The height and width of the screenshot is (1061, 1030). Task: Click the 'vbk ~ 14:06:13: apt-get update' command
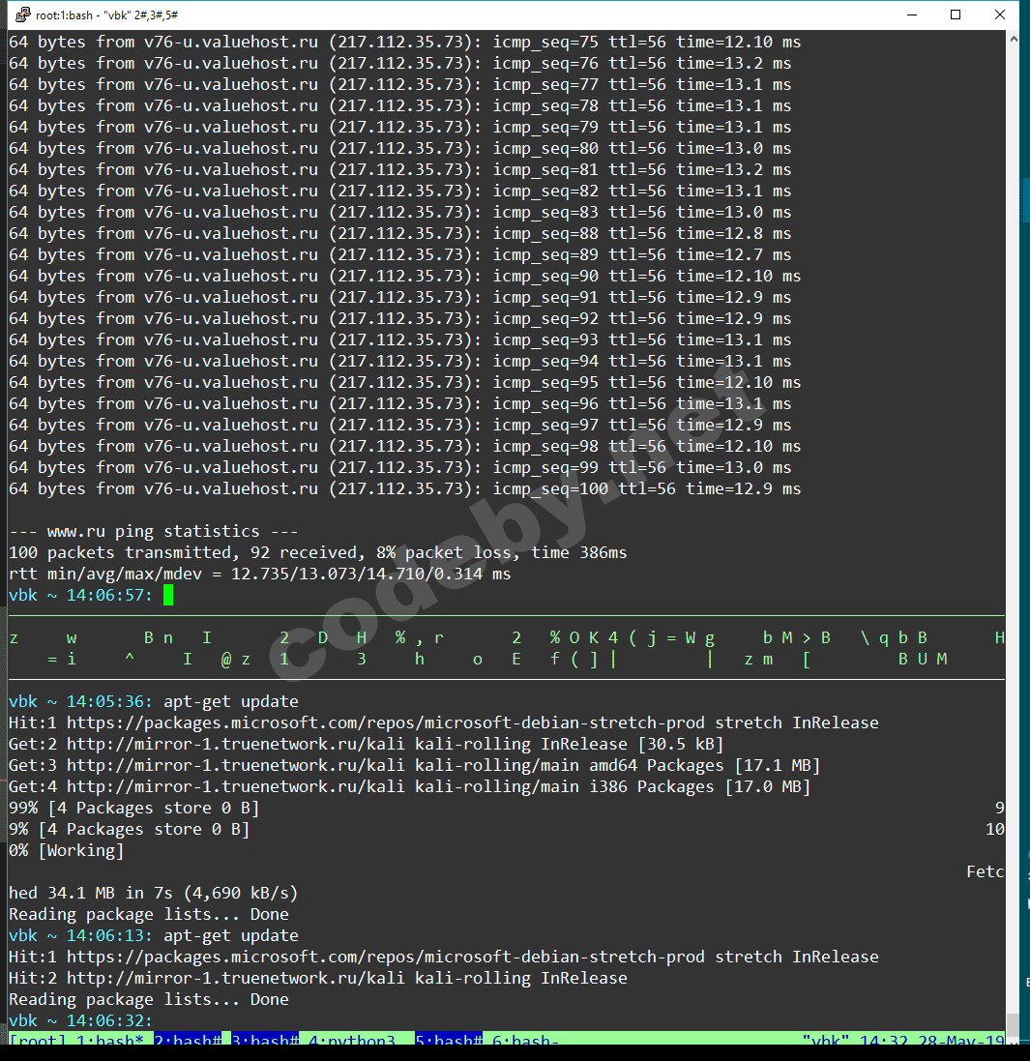154,936
